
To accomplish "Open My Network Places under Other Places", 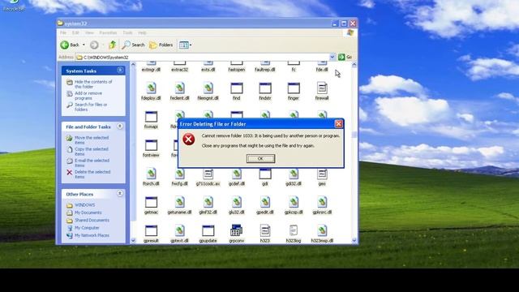I will pos(92,235).
